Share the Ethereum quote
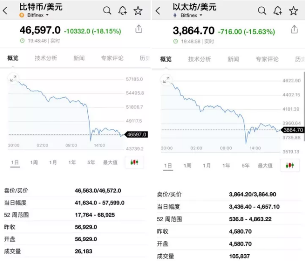Screen dimensions: 305x262 pos(294,29)
